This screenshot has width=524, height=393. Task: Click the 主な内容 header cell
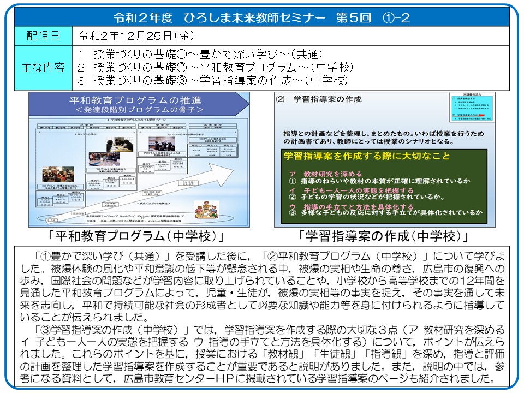click(x=44, y=68)
